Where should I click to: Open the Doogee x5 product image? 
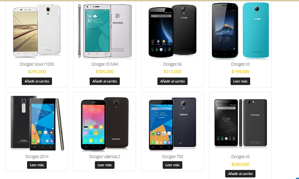[240, 123]
